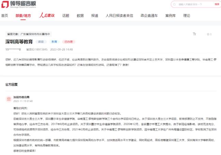
Task: Click the masked phone number 15*********0
Action: 13,49
